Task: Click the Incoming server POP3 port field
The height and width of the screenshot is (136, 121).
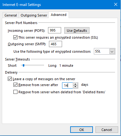Action: point(55,30)
